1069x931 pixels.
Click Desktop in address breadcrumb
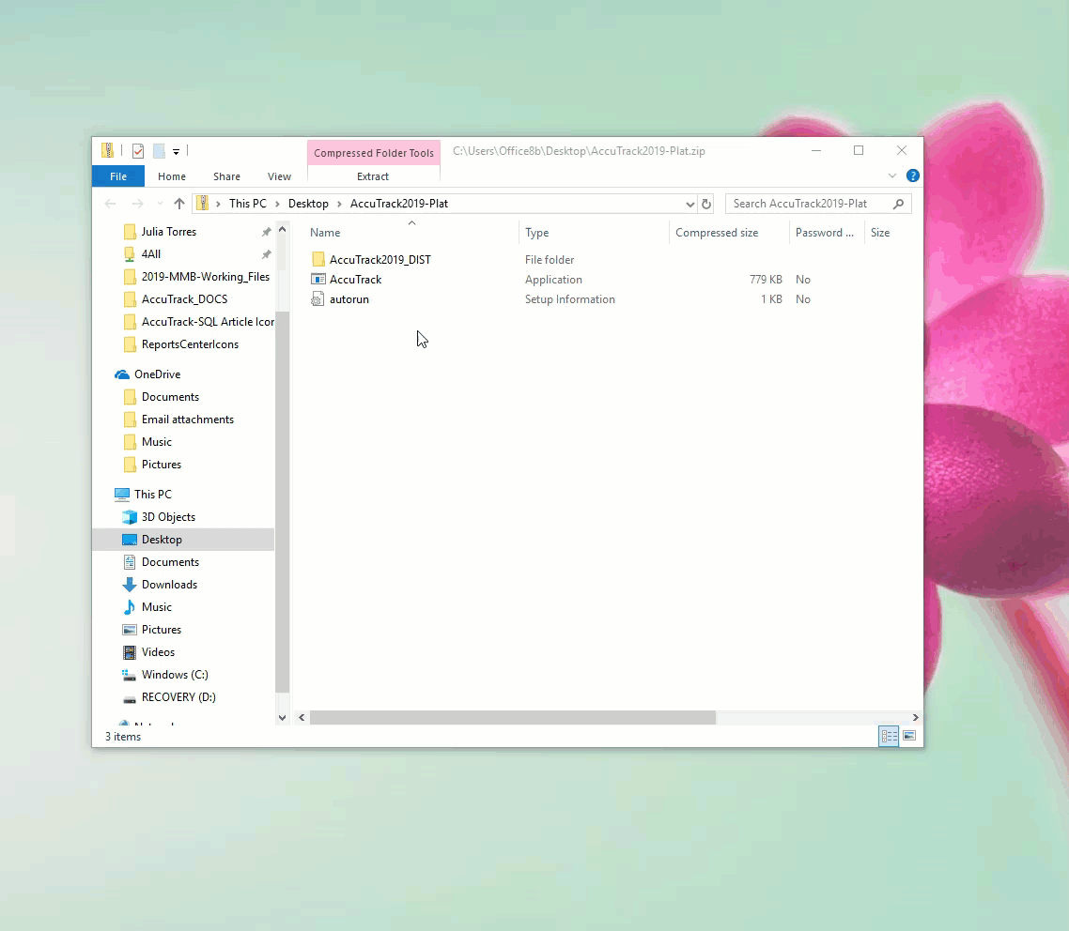click(x=308, y=204)
